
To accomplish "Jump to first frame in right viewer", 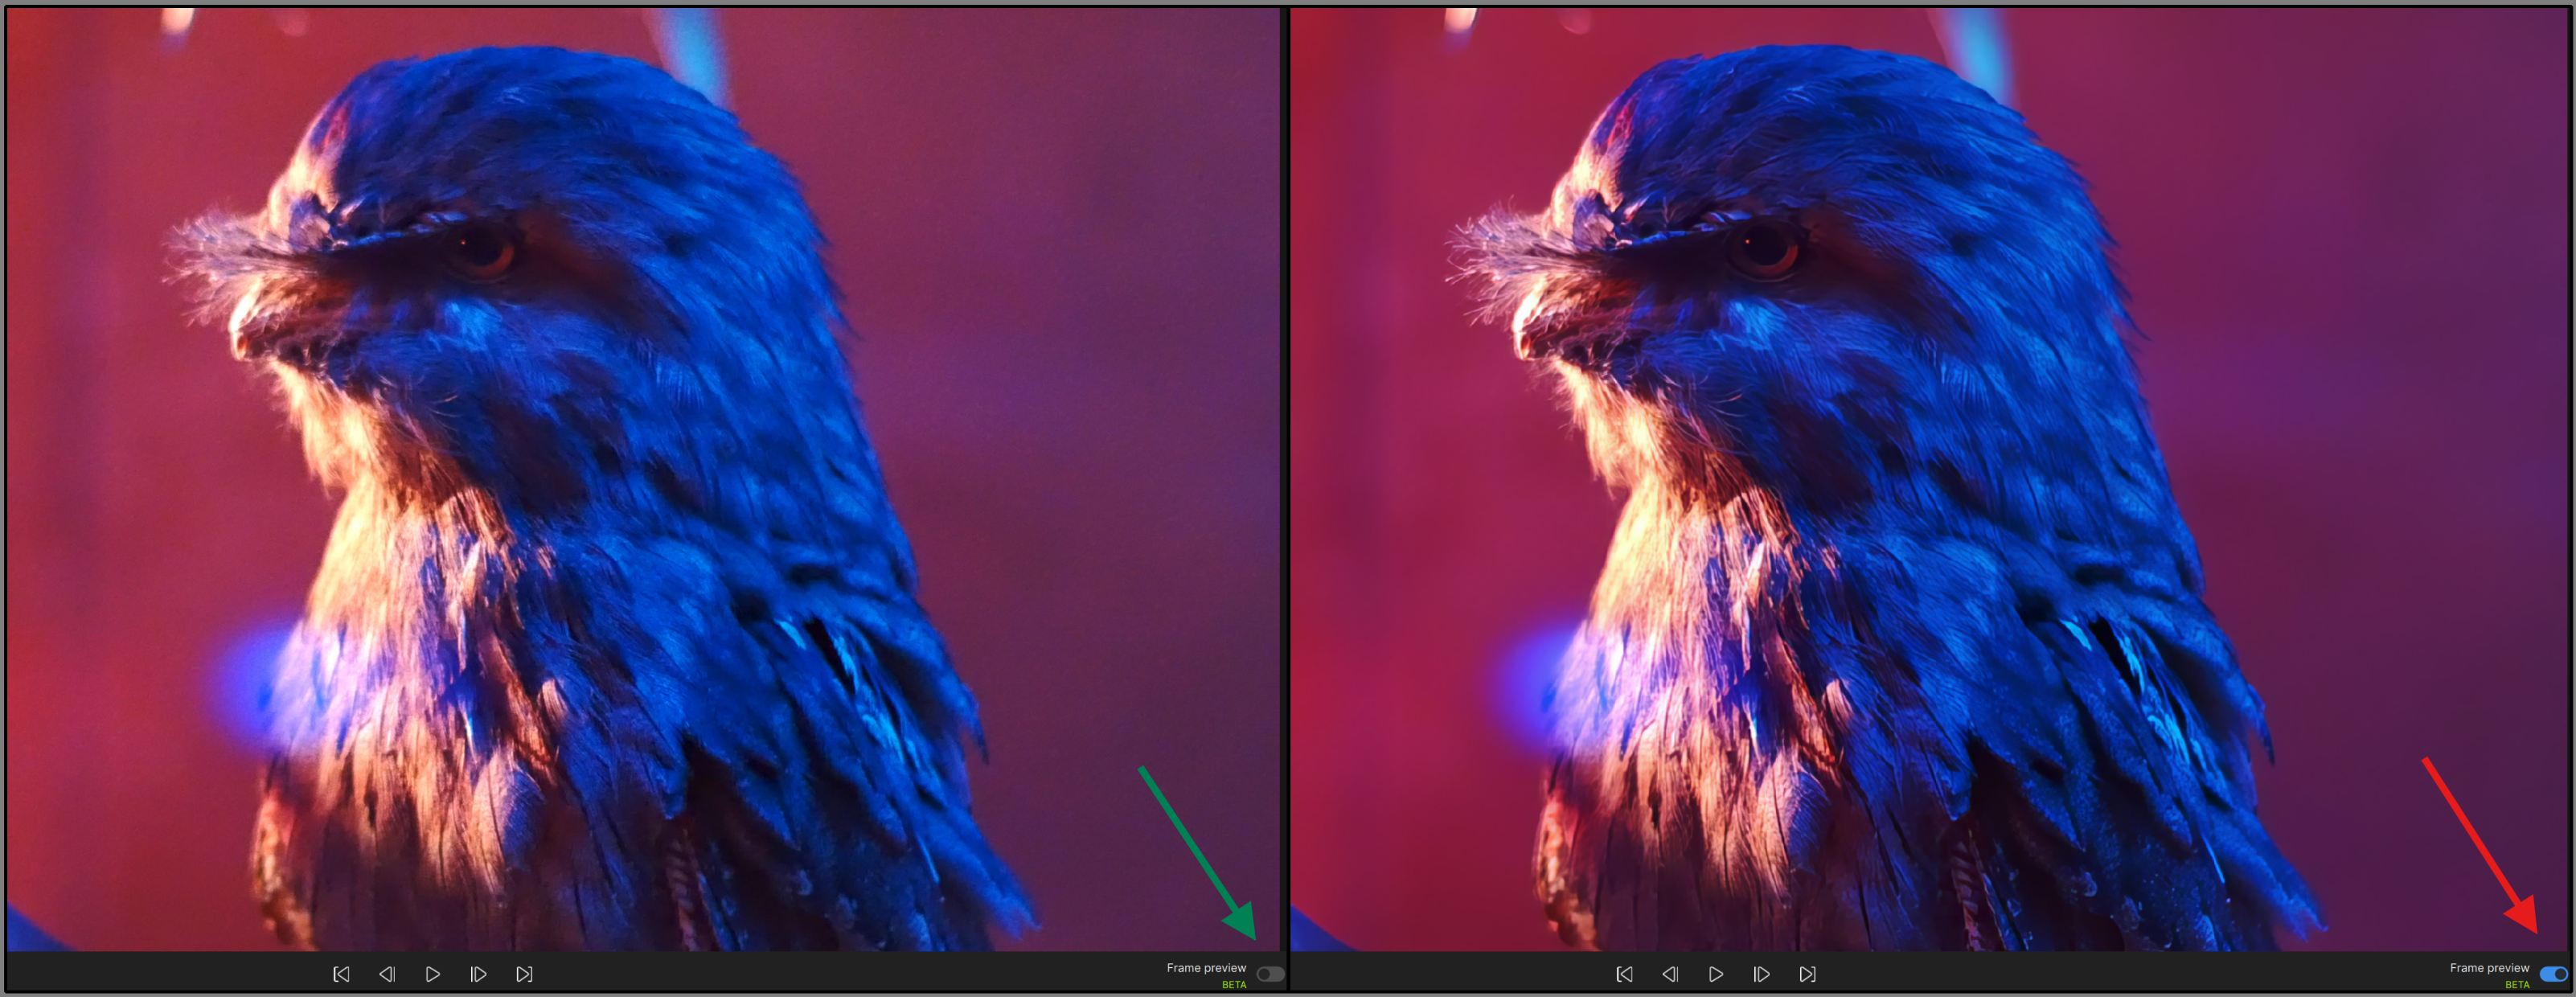I will 1624,974.
